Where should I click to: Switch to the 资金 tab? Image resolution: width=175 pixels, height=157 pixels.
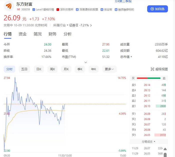[22, 34]
